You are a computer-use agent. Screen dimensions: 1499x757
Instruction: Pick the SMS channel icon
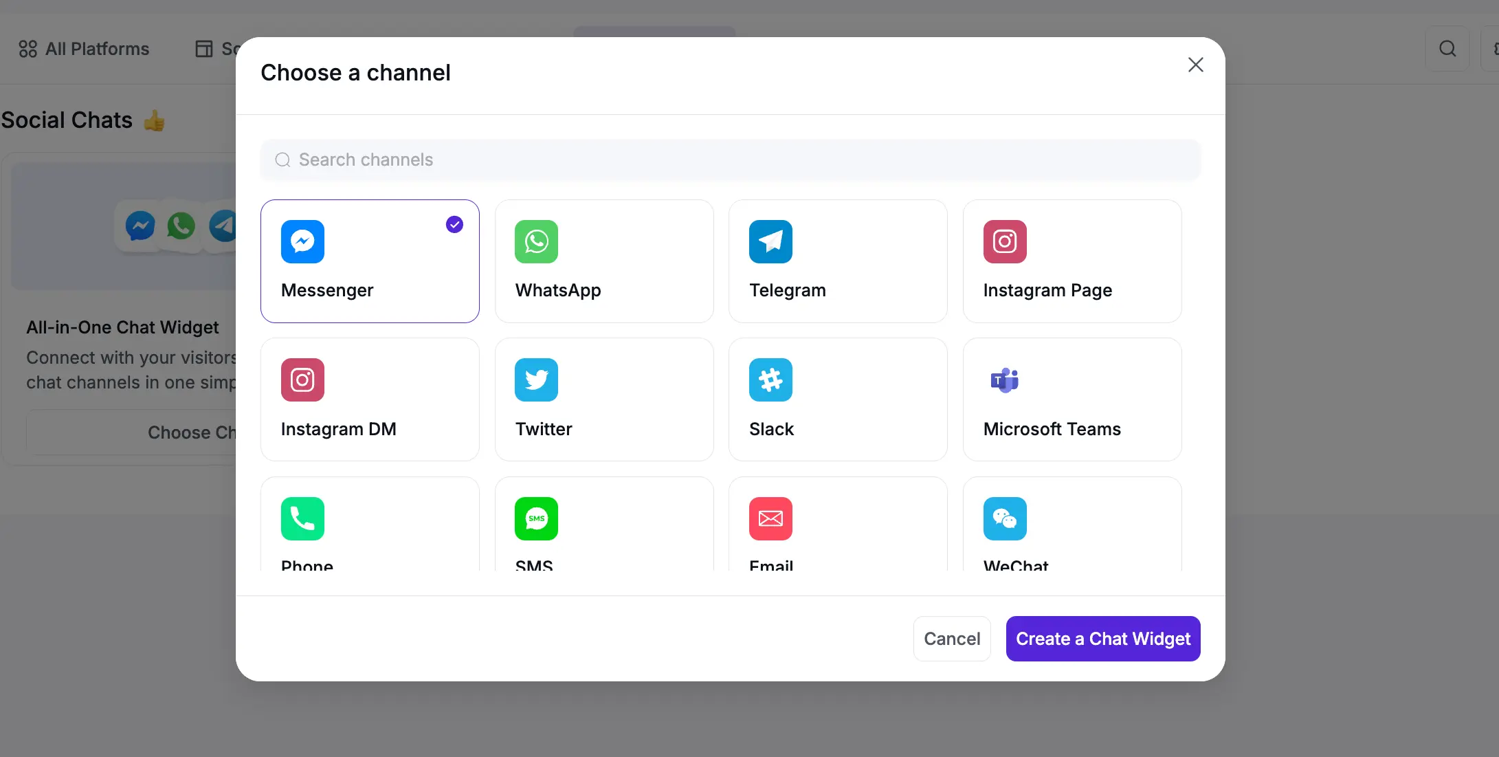tap(536, 519)
